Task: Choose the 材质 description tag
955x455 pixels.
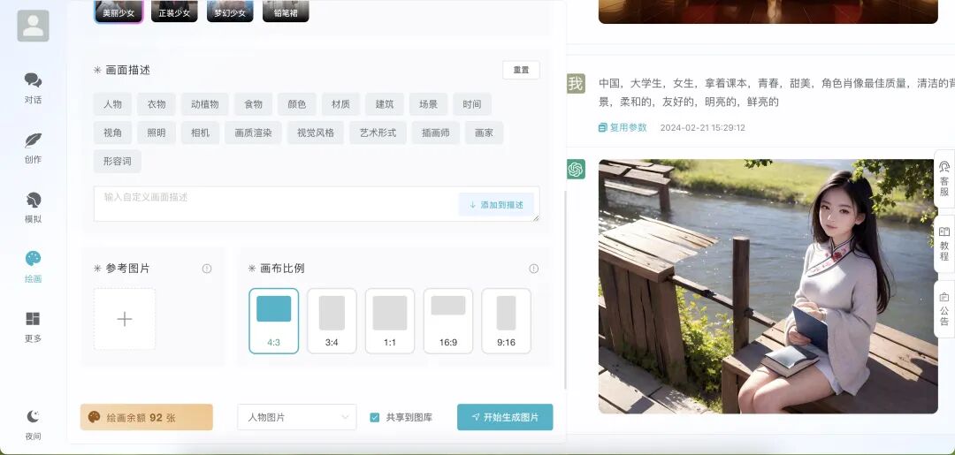Action: click(x=341, y=104)
